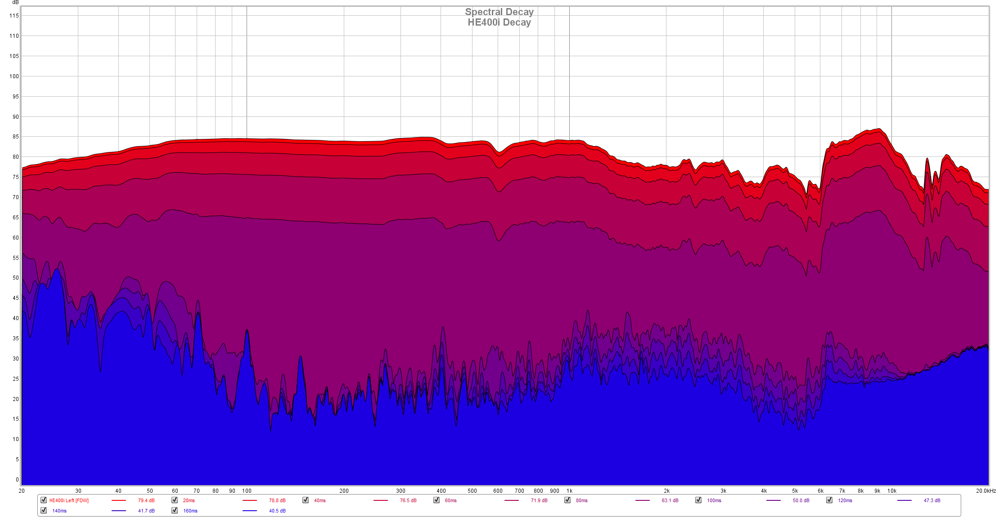The width and height of the screenshot is (999, 517).
Task: Click the dB unit label on vertical axis
Action: [15, 2]
